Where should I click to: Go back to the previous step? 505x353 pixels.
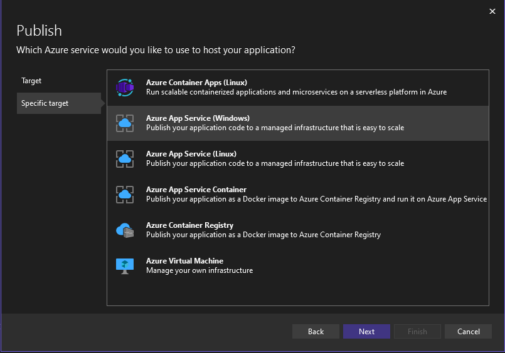(316, 332)
